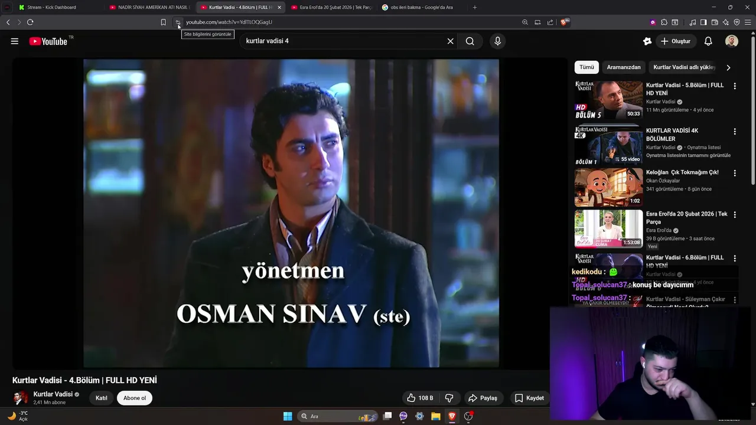Switch to Esra Erol'da browser tab
Screen dimensions: 756x425
[x=331, y=7]
